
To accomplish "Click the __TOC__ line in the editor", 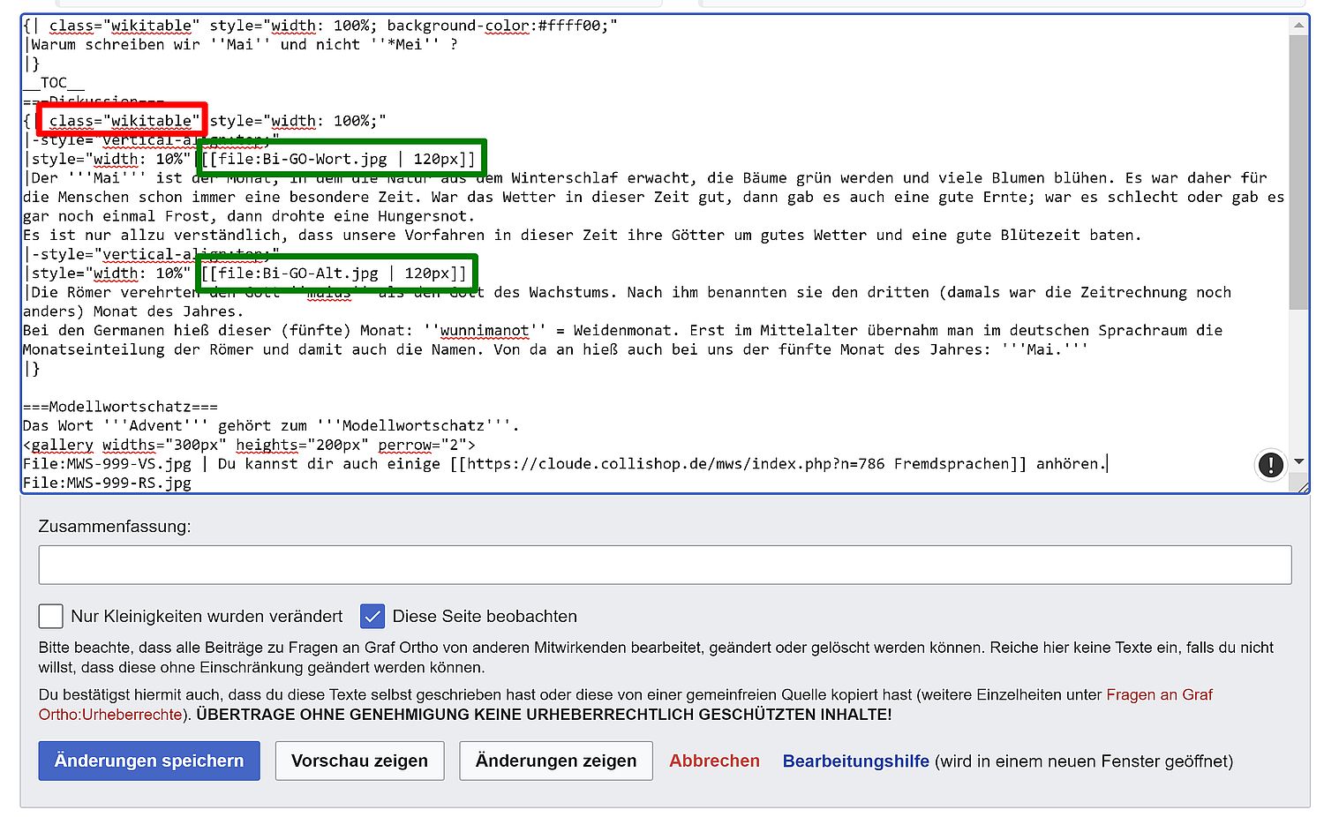I will (54, 83).
